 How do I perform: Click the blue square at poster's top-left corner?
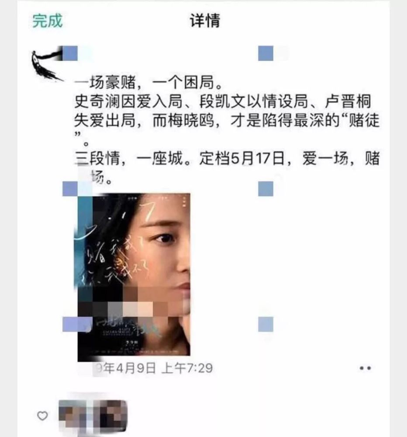(x=70, y=189)
